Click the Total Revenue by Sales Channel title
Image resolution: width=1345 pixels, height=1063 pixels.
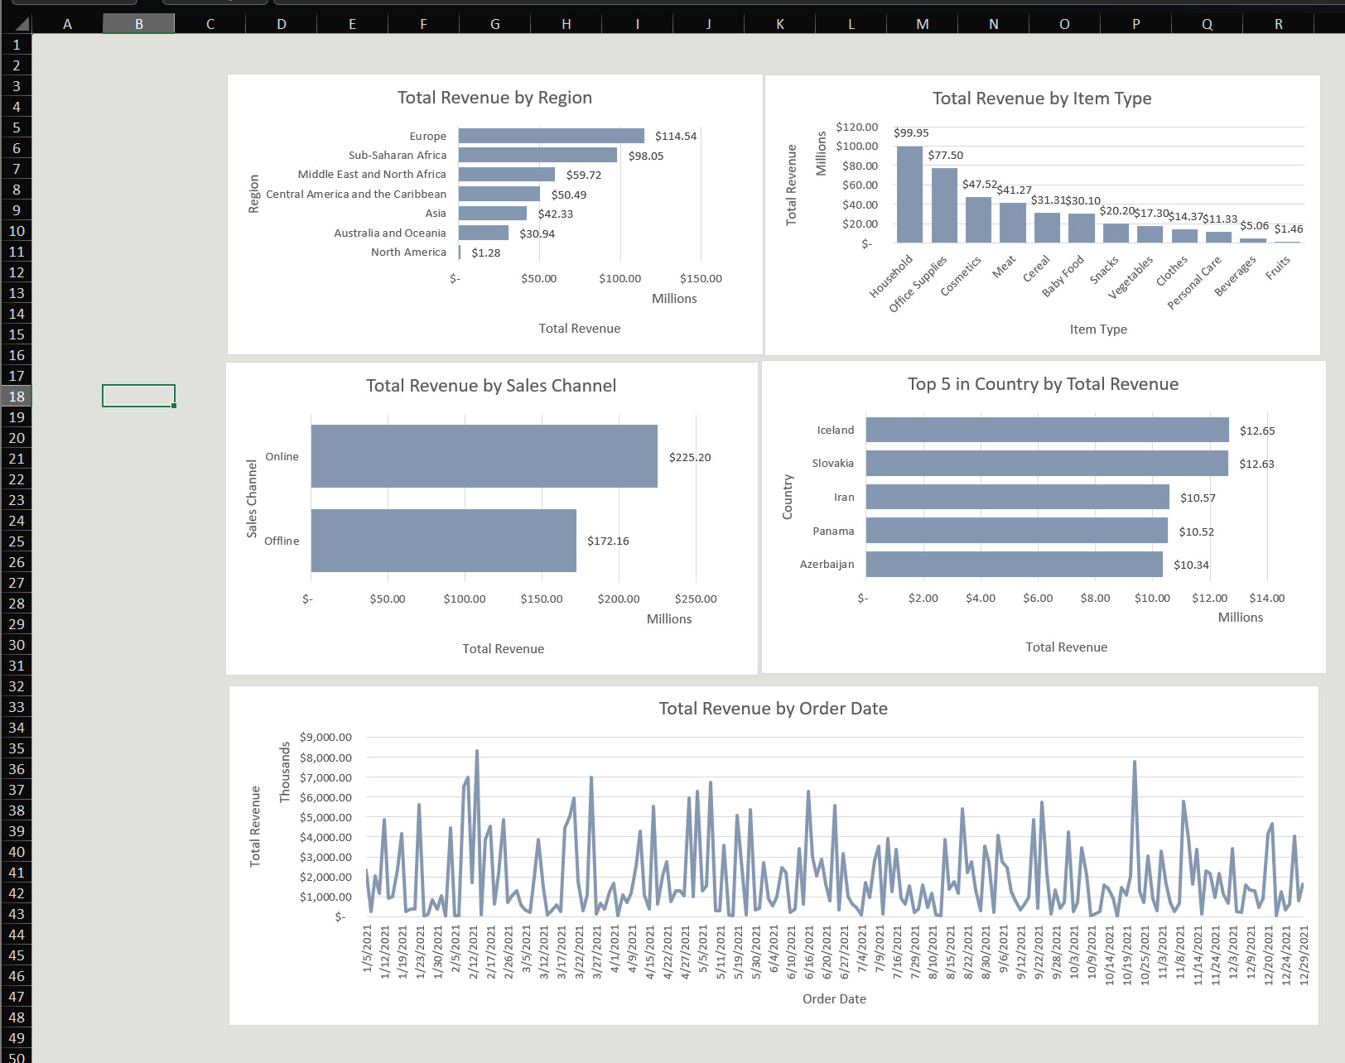coord(491,386)
